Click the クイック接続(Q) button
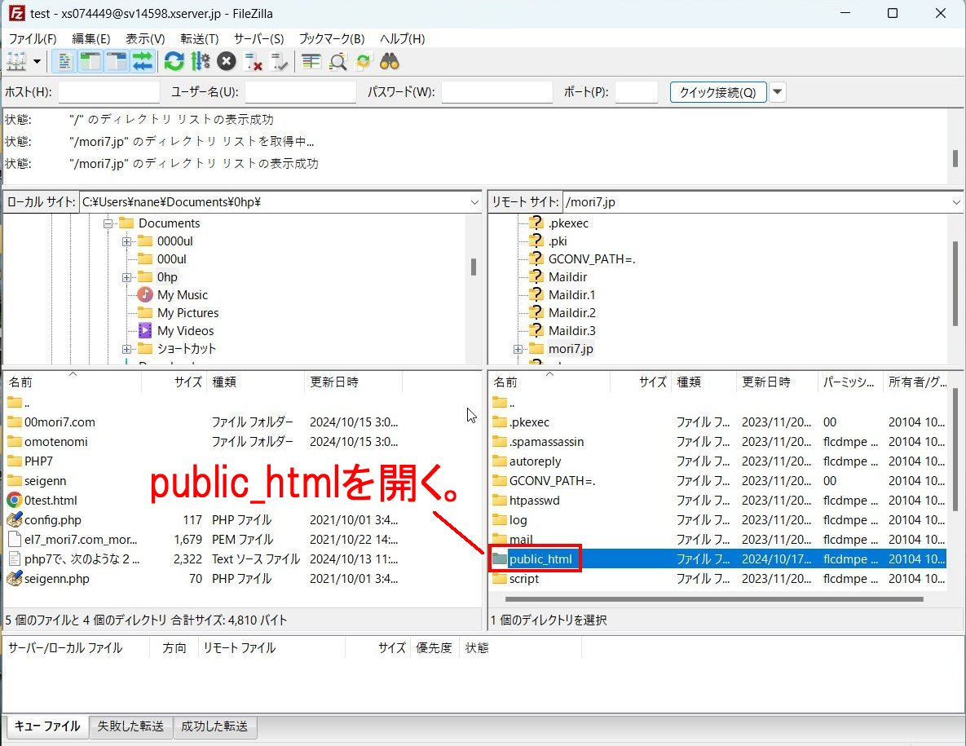The width and height of the screenshot is (966, 746). [x=717, y=92]
